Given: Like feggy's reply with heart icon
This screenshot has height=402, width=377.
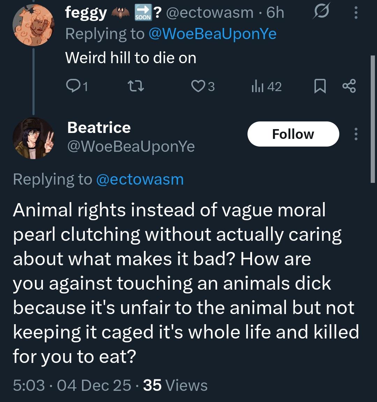Looking at the screenshot, I should click(198, 86).
